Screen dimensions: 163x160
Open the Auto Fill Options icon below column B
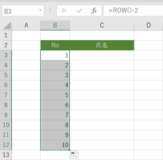tap(74, 155)
